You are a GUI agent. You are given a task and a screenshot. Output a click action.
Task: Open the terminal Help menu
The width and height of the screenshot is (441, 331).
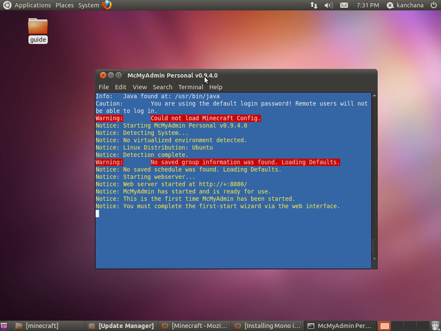[216, 87]
